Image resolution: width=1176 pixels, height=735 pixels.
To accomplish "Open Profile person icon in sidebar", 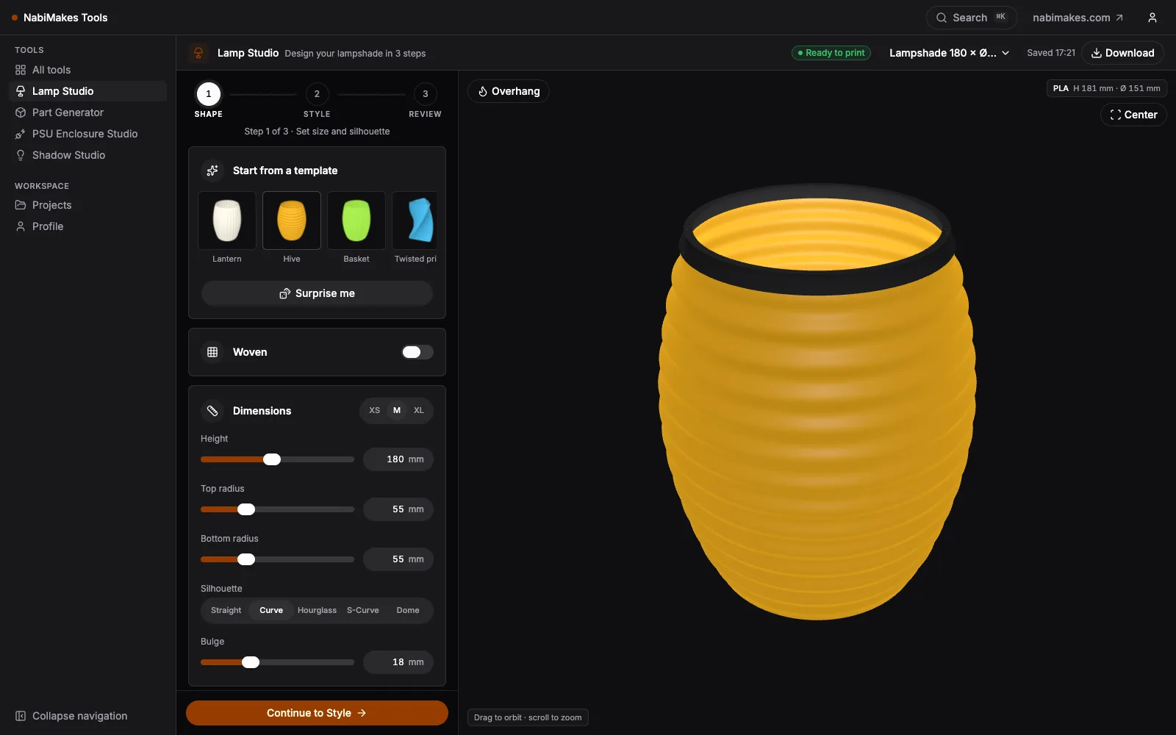I will coord(21,226).
